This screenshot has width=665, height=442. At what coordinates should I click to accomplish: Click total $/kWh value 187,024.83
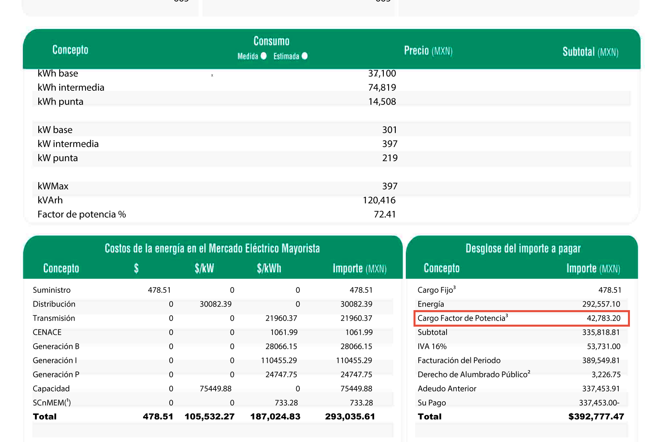pyautogui.click(x=275, y=417)
